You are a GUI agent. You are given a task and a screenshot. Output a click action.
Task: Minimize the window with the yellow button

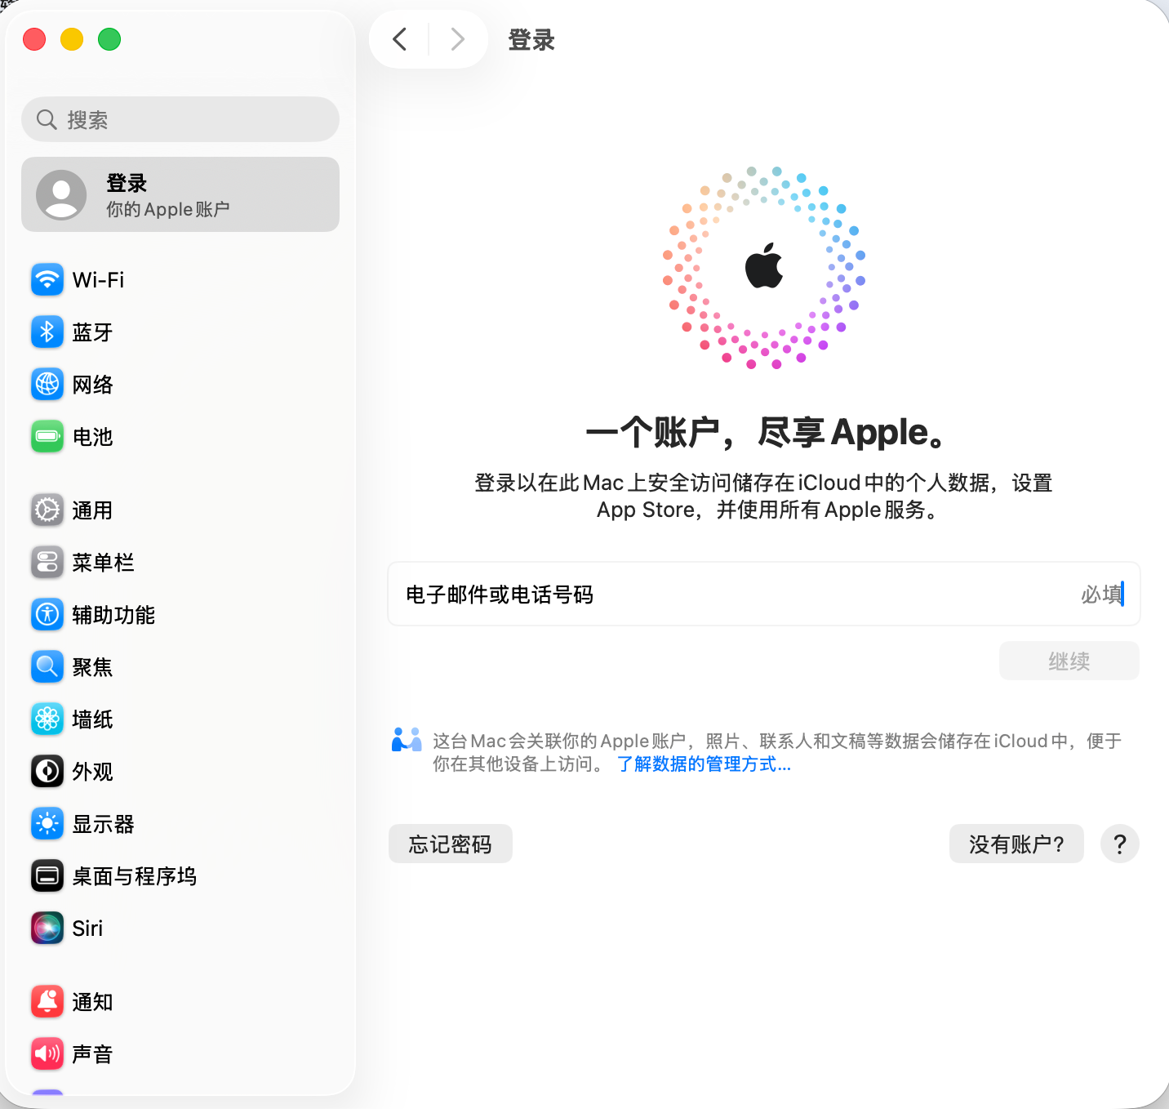coord(72,39)
